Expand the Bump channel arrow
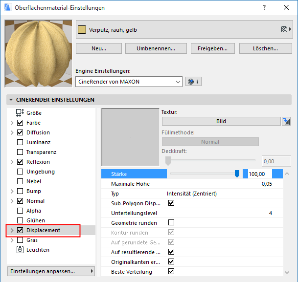298x282 pixels. point(12,191)
